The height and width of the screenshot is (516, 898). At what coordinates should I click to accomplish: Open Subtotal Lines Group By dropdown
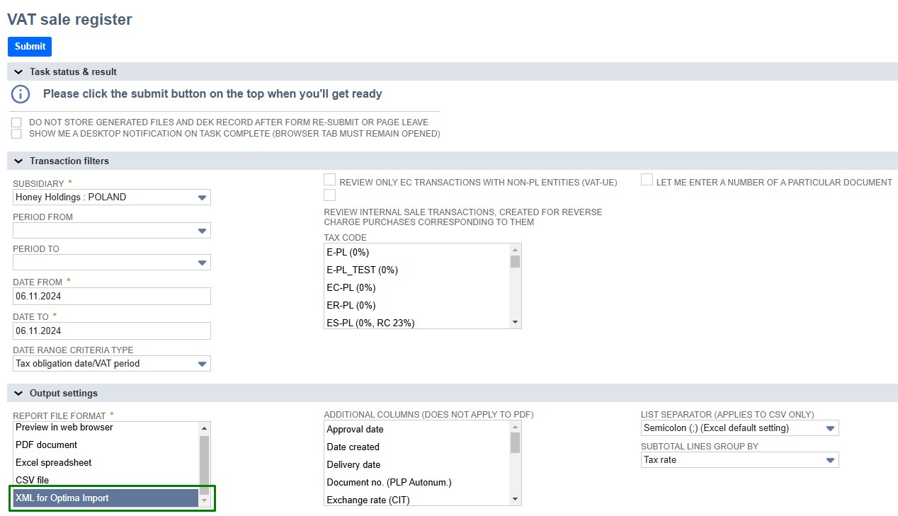(x=739, y=460)
